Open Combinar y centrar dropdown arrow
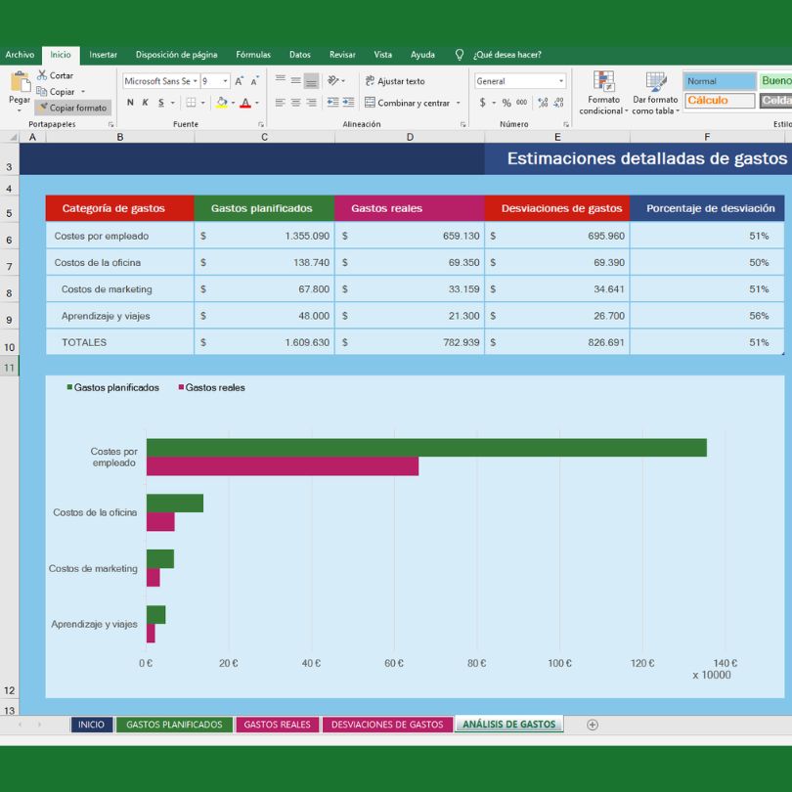Image resolution: width=792 pixels, height=792 pixels. [458, 103]
